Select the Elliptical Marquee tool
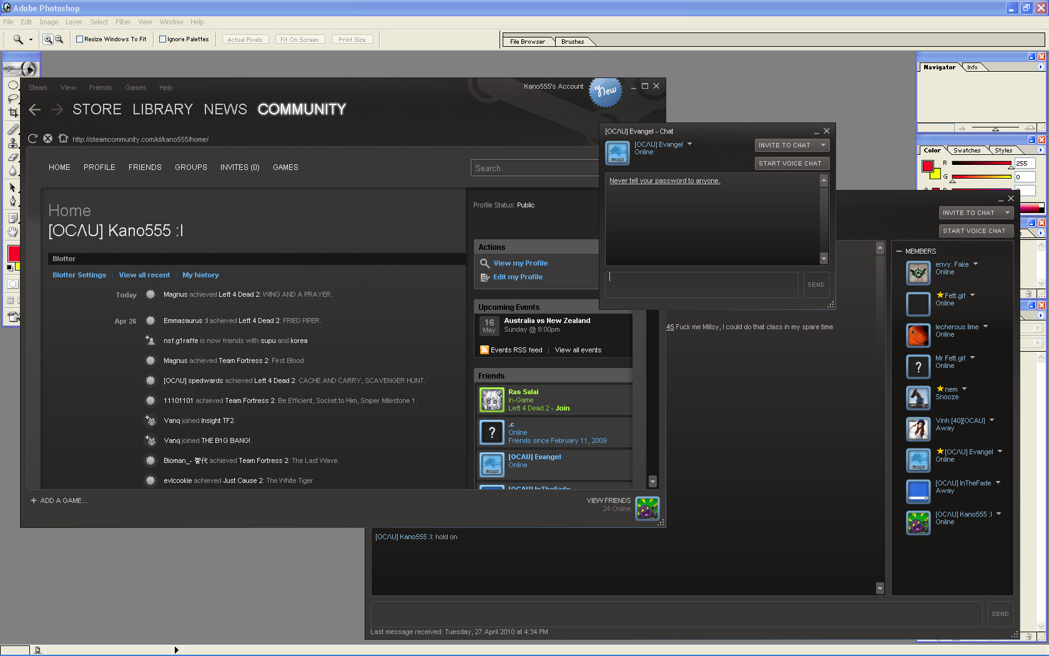 (12, 85)
